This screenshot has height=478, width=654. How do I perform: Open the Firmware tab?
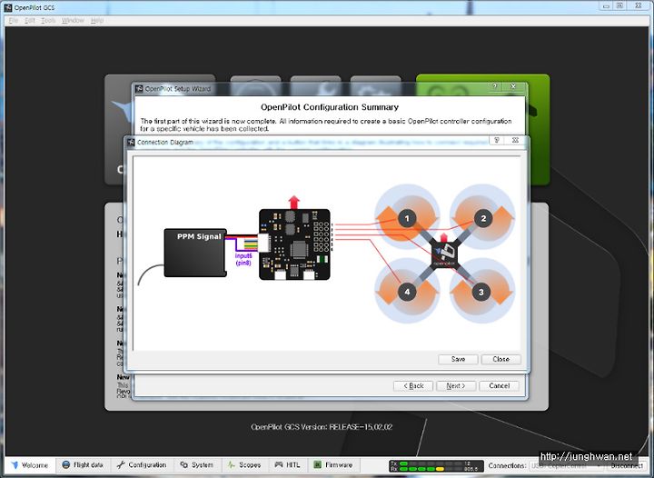(333, 465)
